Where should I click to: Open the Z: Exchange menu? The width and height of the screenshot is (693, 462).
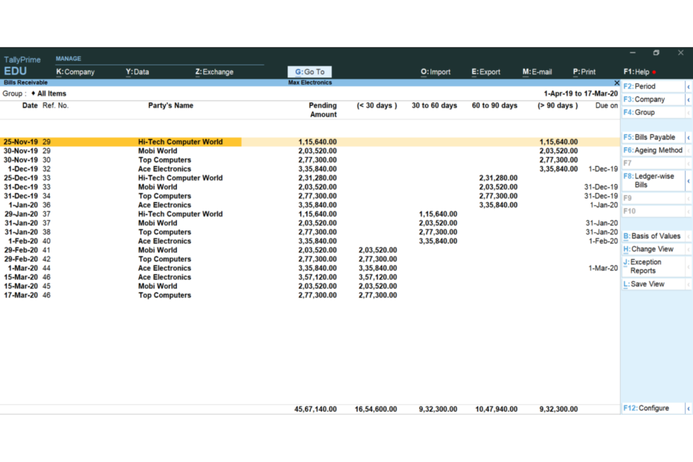[214, 72]
